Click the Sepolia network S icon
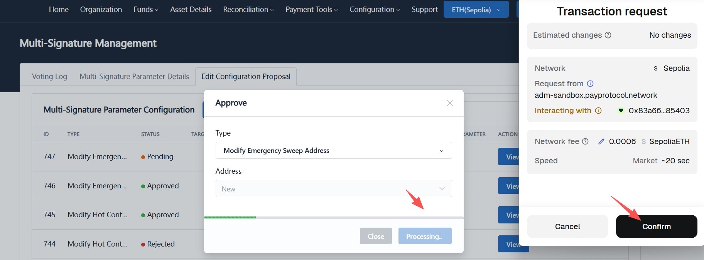This screenshot has width=704, height=260. (655, 68)
